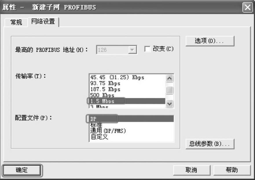Click the transmission rate scroll up arrow

coord(169,78)
